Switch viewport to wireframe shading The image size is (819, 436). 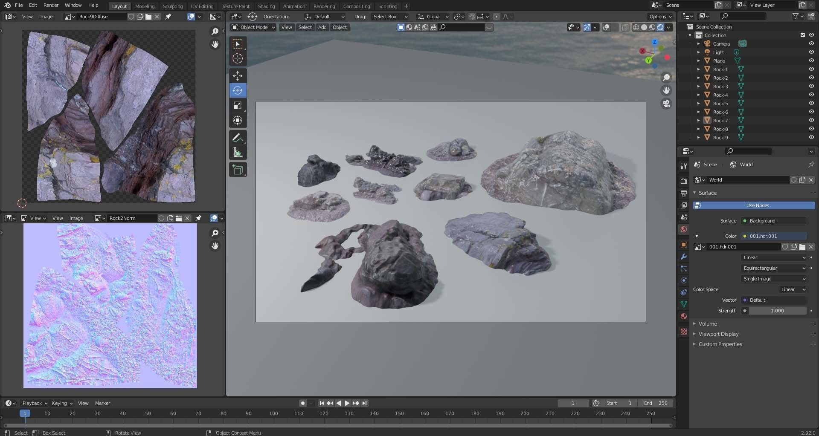[636, 27]
